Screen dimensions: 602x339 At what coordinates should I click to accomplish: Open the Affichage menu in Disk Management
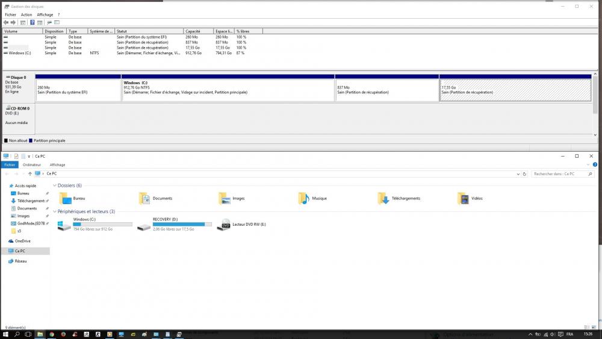pos(45,14)
